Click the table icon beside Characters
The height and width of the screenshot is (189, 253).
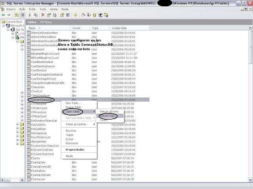click(29, 87)
